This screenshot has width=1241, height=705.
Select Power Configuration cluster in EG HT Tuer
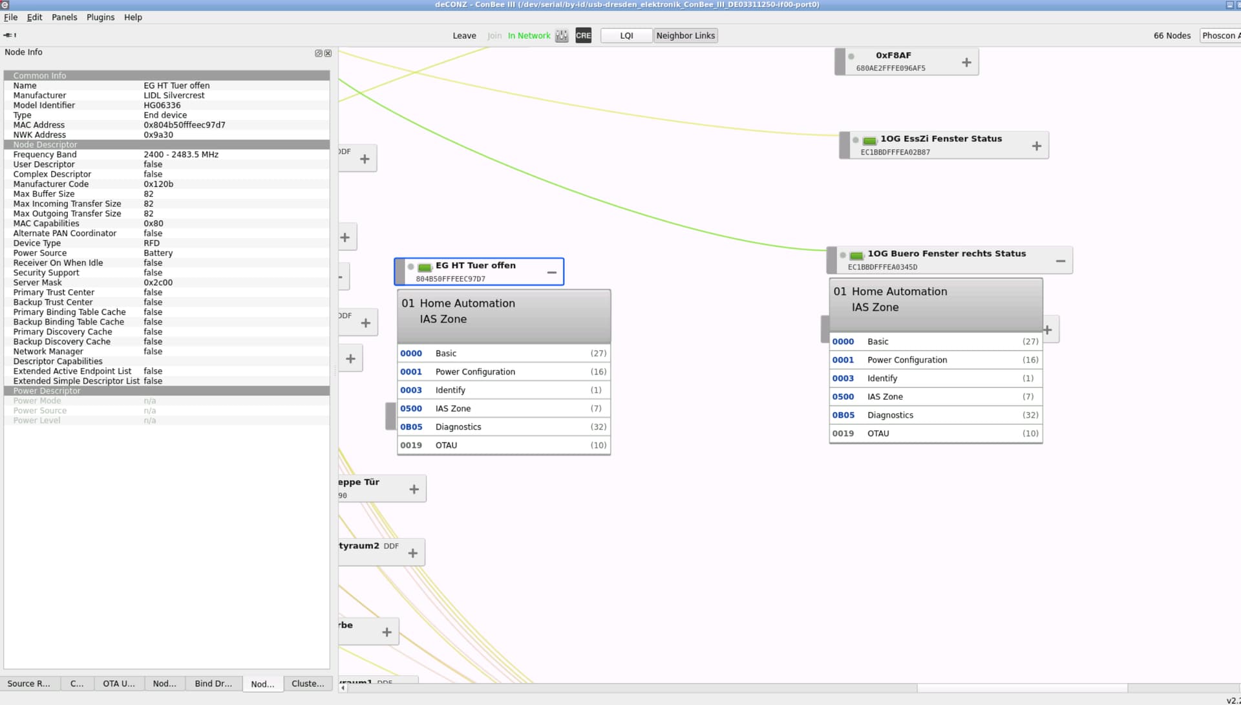click(x=504, y=372)
